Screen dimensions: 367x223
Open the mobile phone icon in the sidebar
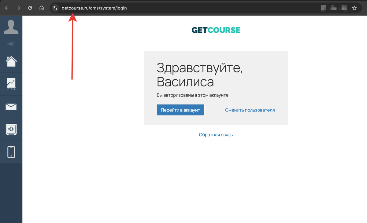tap(11, 152)
